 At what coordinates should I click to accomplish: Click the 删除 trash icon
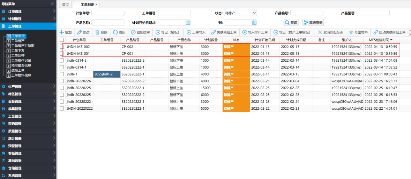pos(97,32)
